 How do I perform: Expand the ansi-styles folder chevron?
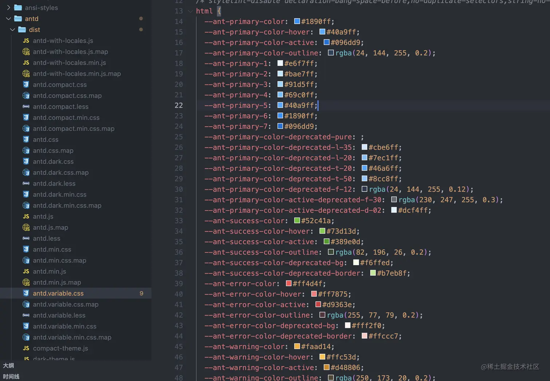pyautogui.click(x=8, y=8)
